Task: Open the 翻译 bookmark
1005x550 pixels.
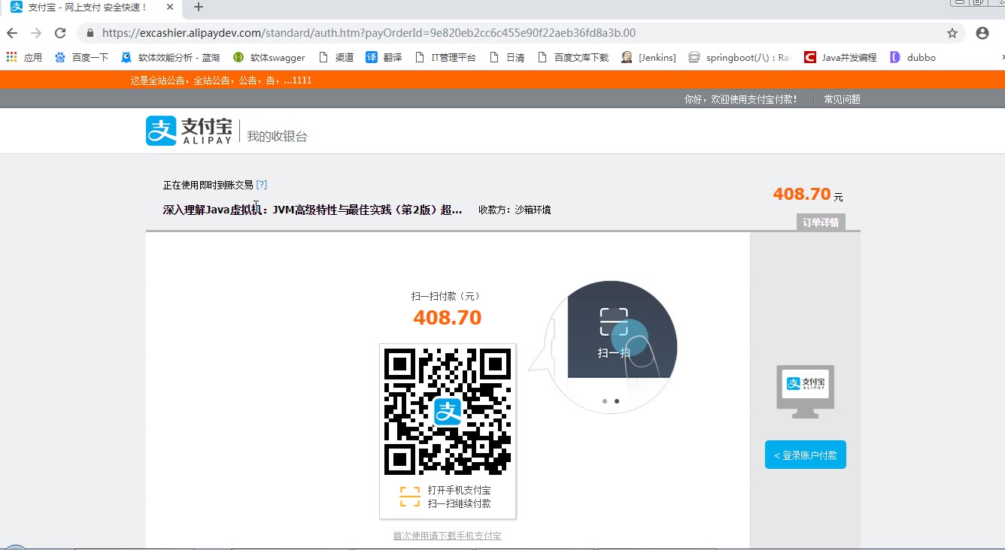Action: pos(384,57)
